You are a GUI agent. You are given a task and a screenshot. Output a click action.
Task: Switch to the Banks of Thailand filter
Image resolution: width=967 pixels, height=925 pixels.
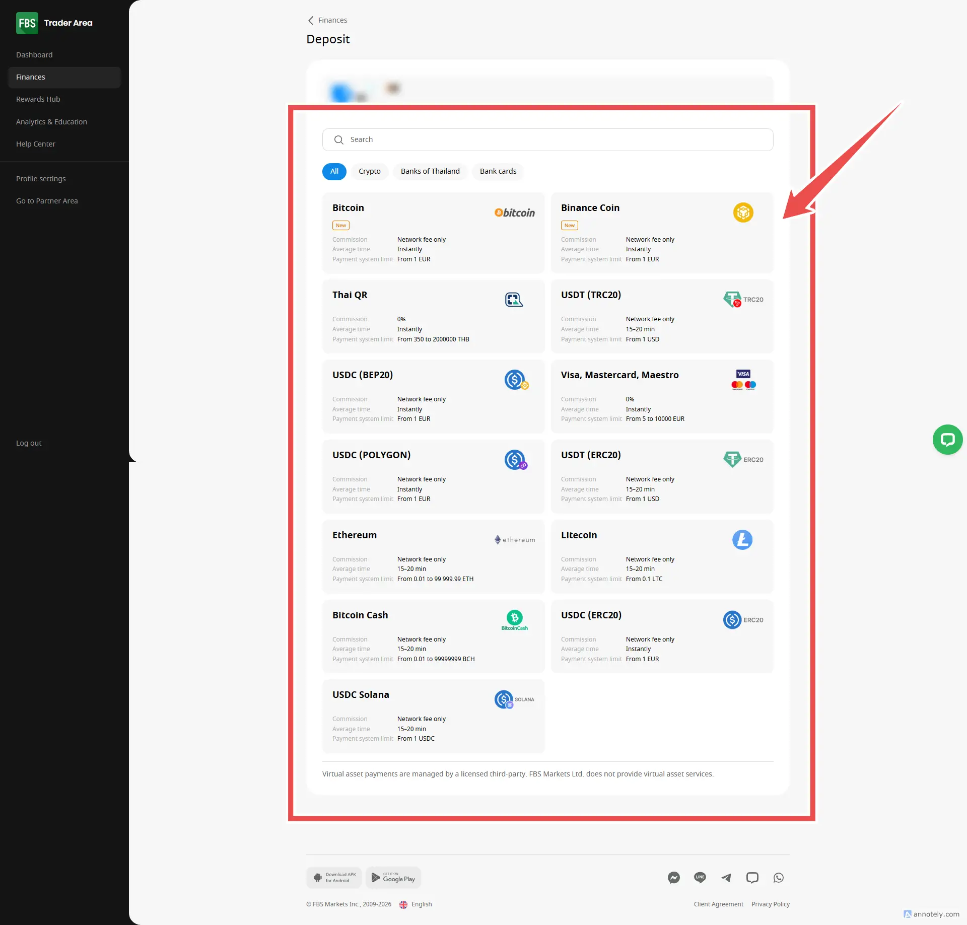click(x=430, y=171)
